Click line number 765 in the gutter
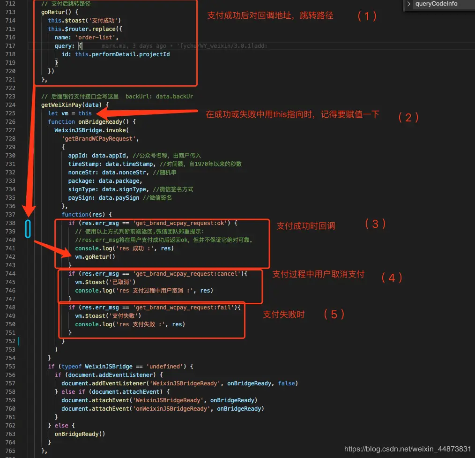 click(10, 450)
